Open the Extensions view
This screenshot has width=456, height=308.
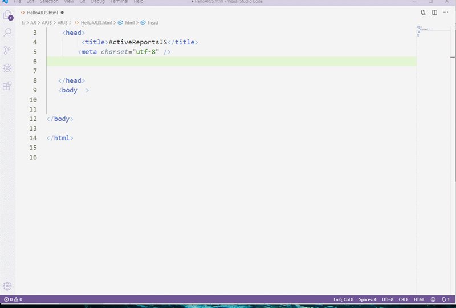point(7,86)
